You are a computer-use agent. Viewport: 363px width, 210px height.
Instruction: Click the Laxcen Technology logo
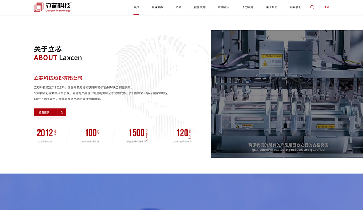click(x=53, y=7)
